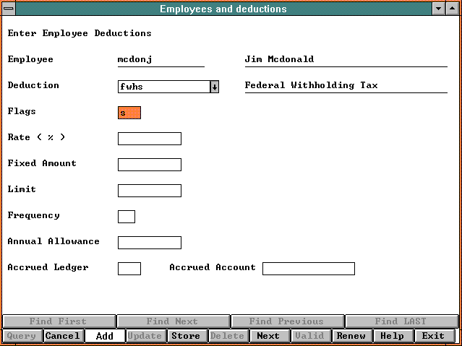This screenshot has width=462, height=346.
Task: Click the Renew button
Action: click(351, 336)
